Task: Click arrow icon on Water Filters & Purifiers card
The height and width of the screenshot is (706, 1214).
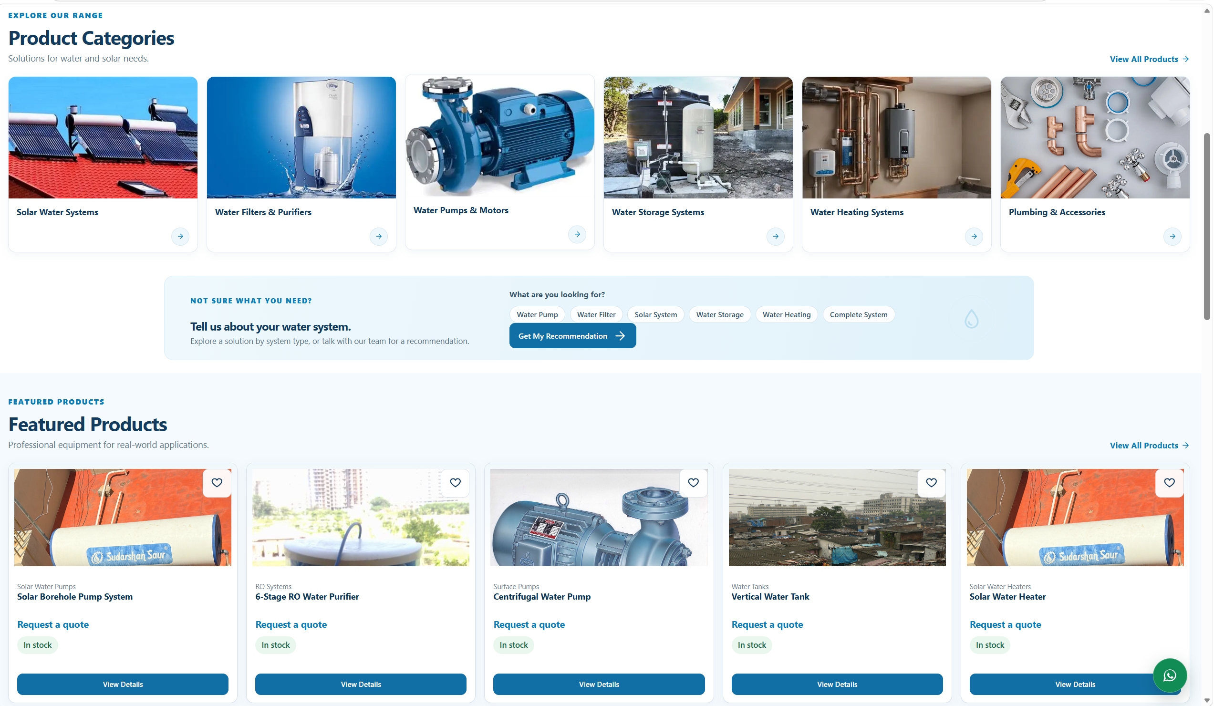Action: click(379, 237)
